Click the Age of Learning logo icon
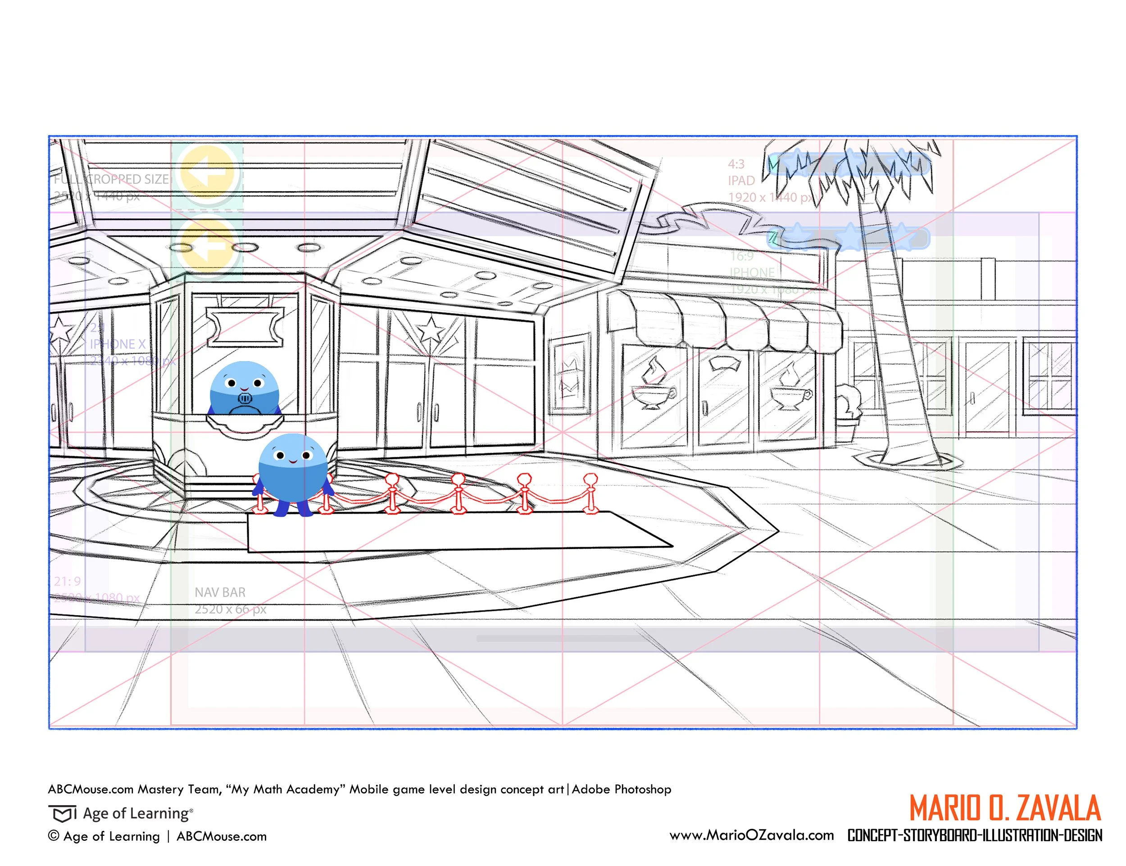This screenshot has width=1126, height=866. point(62,813)
